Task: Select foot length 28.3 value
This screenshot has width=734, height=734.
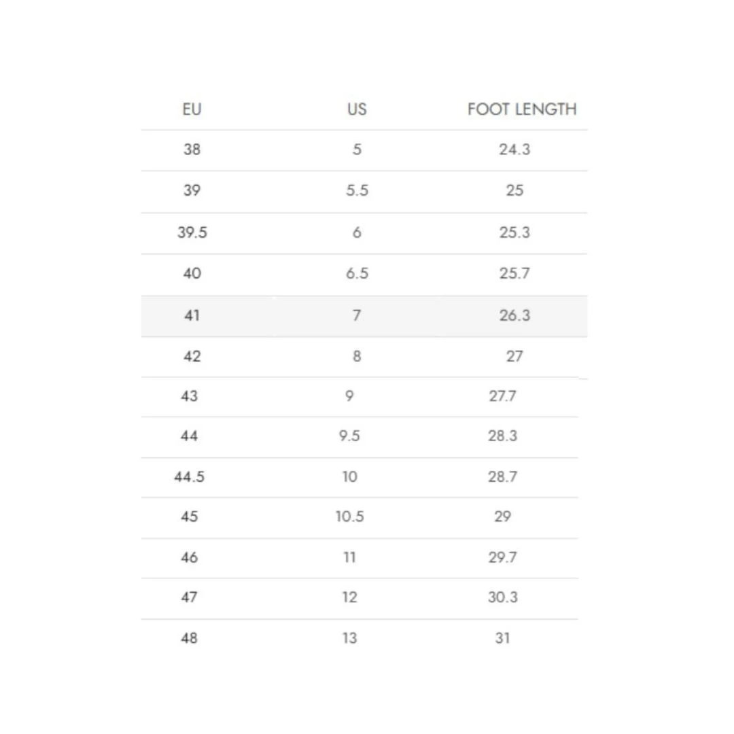Action: coord(502,436)
